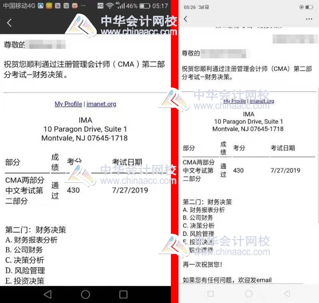Tap the back arrow in left phone header
The width and height of the screenshot is (319, 303).
(x=9, y=23)
